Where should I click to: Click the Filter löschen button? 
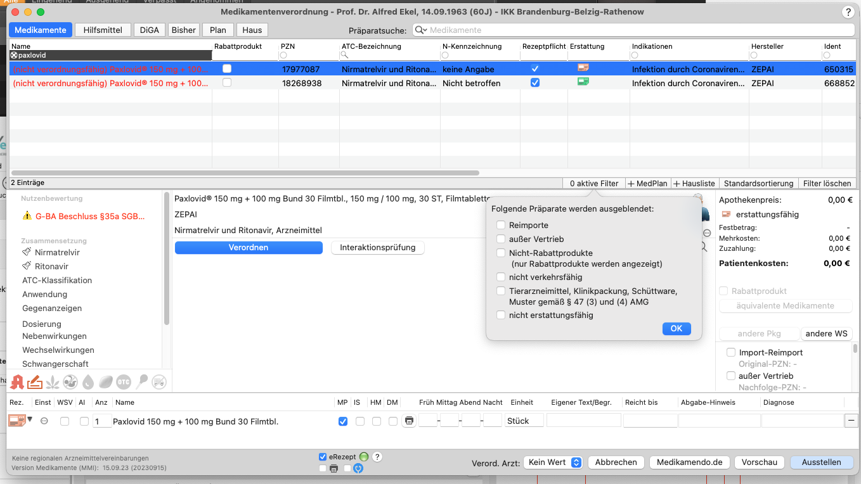(827, 183)
